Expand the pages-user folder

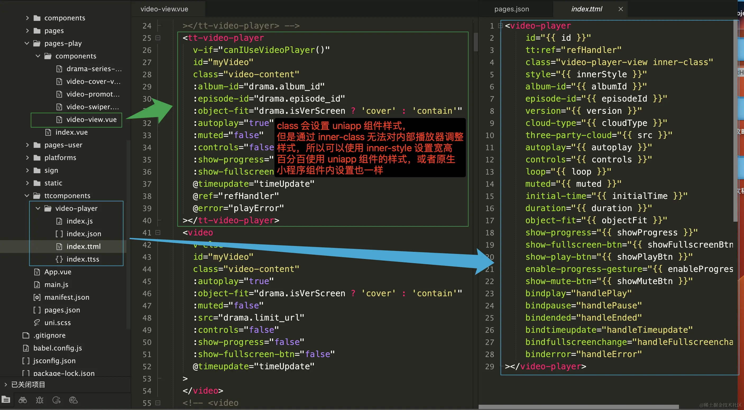27,145
